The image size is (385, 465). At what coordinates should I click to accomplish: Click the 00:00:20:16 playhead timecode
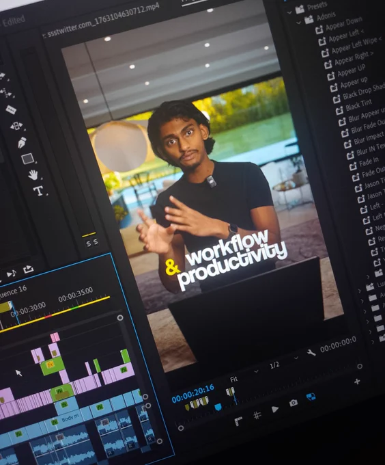pos(193,394)
